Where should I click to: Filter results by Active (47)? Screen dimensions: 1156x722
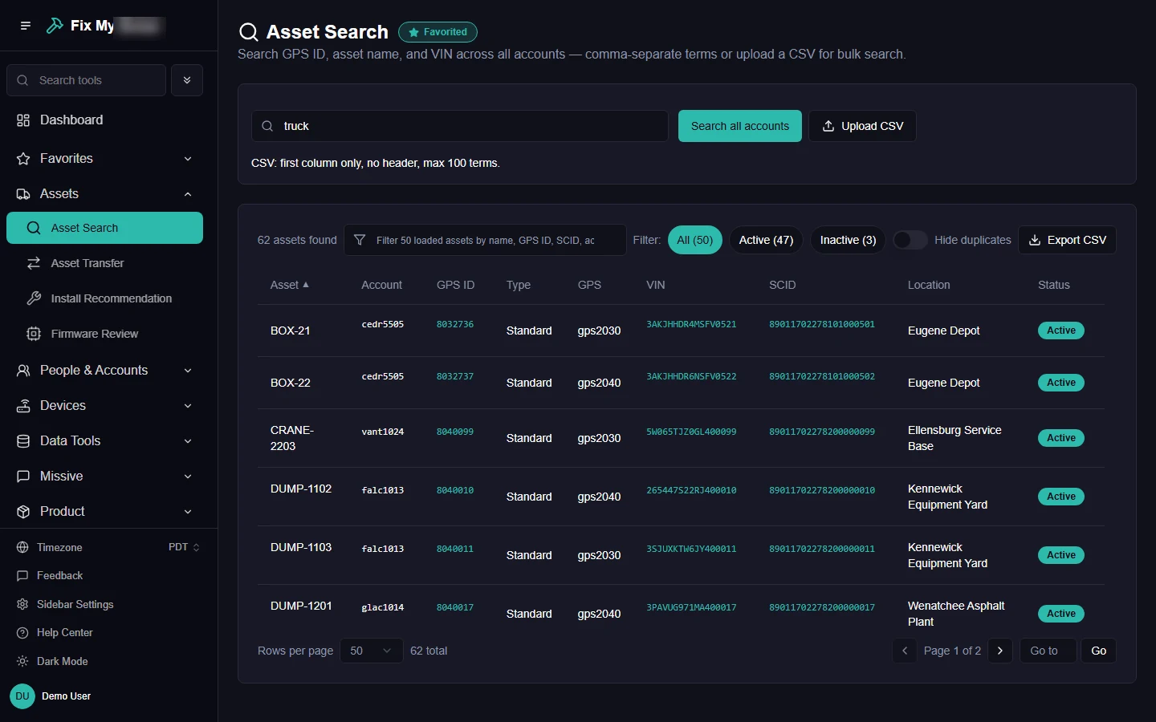[766, 240]
